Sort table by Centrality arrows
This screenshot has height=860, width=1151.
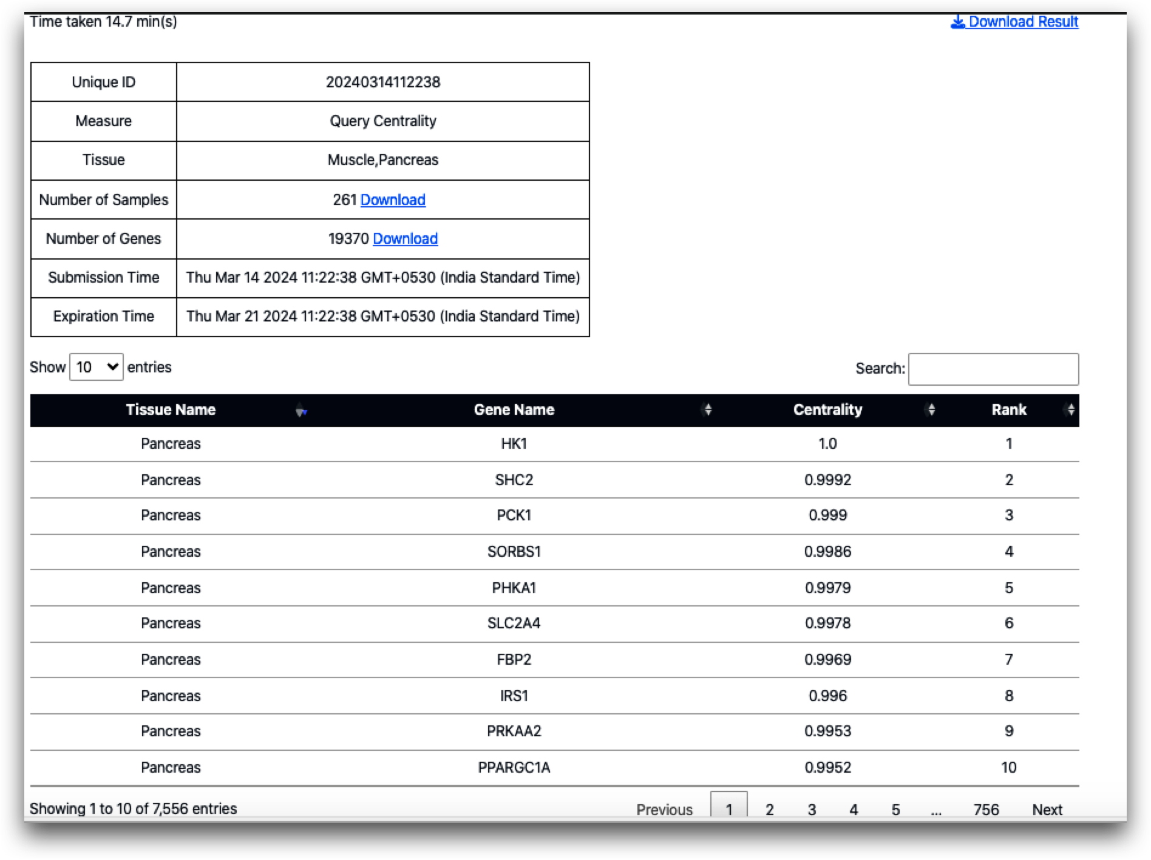[x=931, y=409]
